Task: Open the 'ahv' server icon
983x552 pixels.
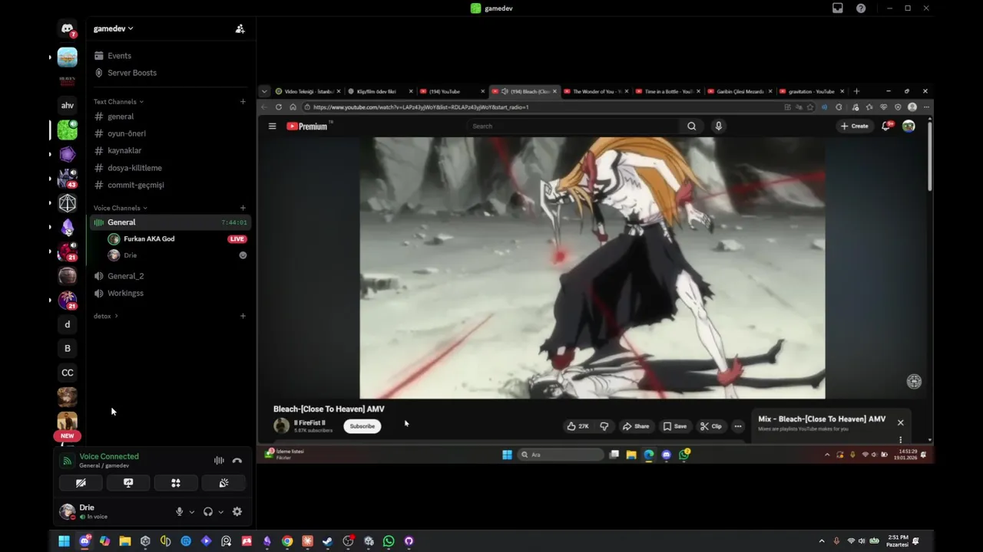Action: click(x=68, y=106)
